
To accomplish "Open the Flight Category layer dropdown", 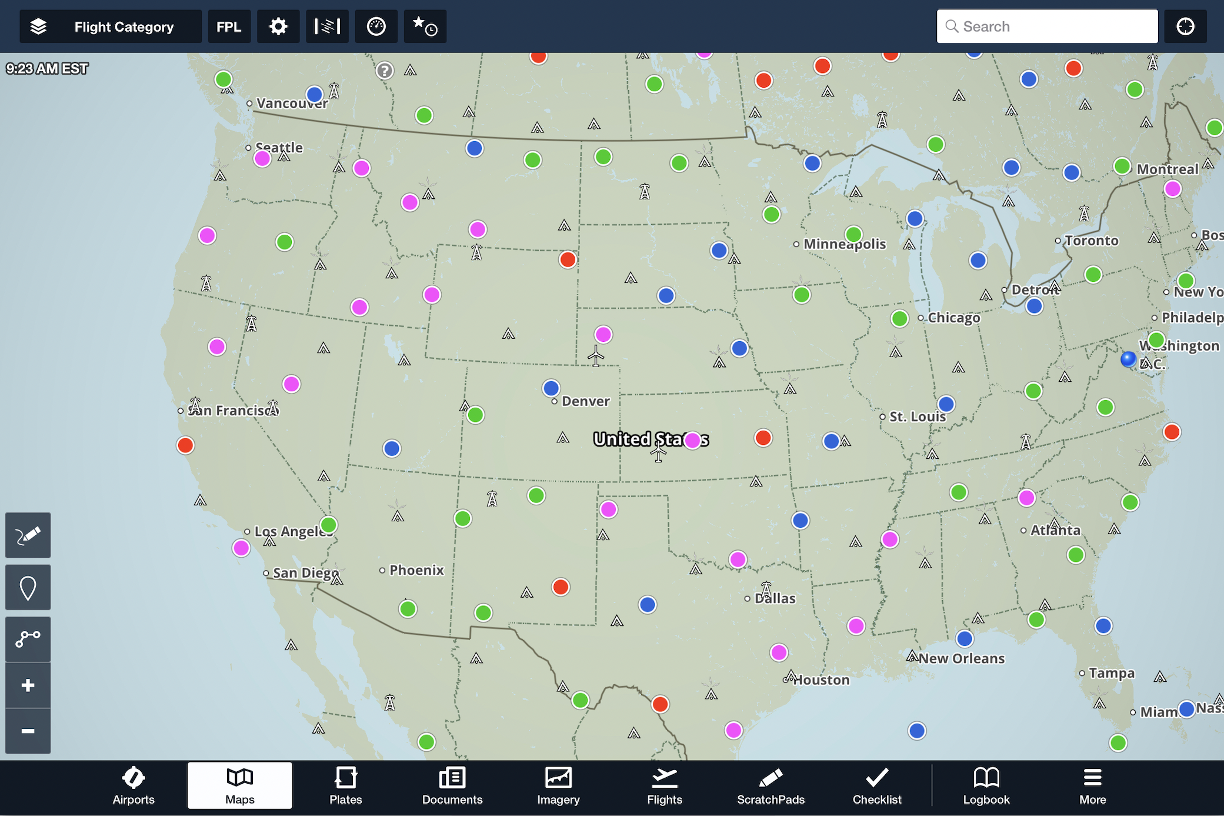I will (124, 26).
